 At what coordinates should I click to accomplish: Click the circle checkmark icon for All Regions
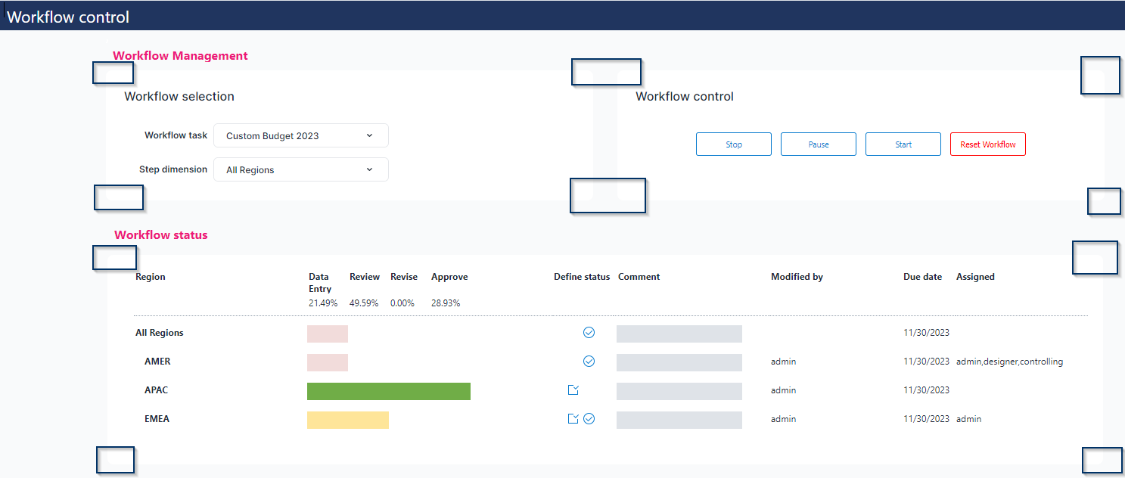coord(589,333)
